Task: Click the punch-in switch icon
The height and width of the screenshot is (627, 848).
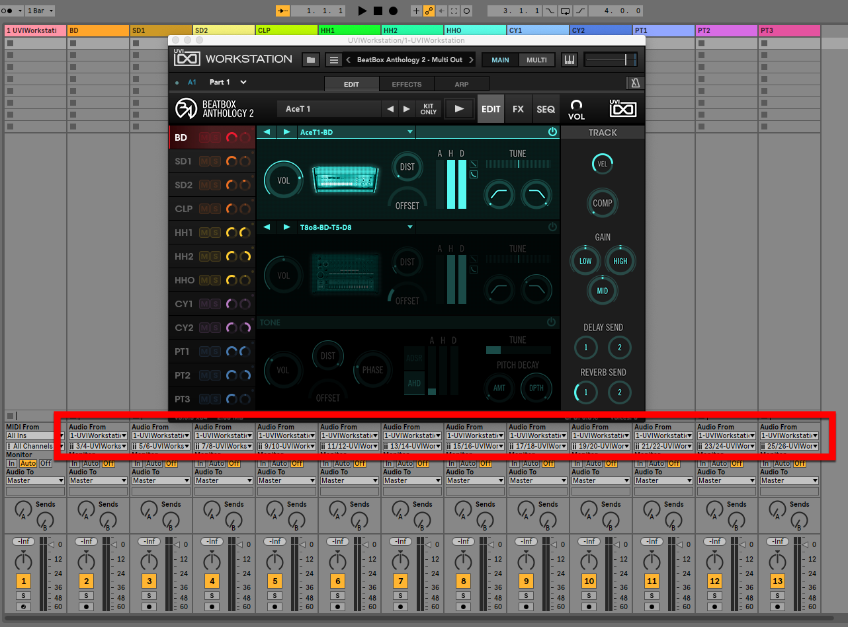Action: pyautogui.click(x=550, y=11)
